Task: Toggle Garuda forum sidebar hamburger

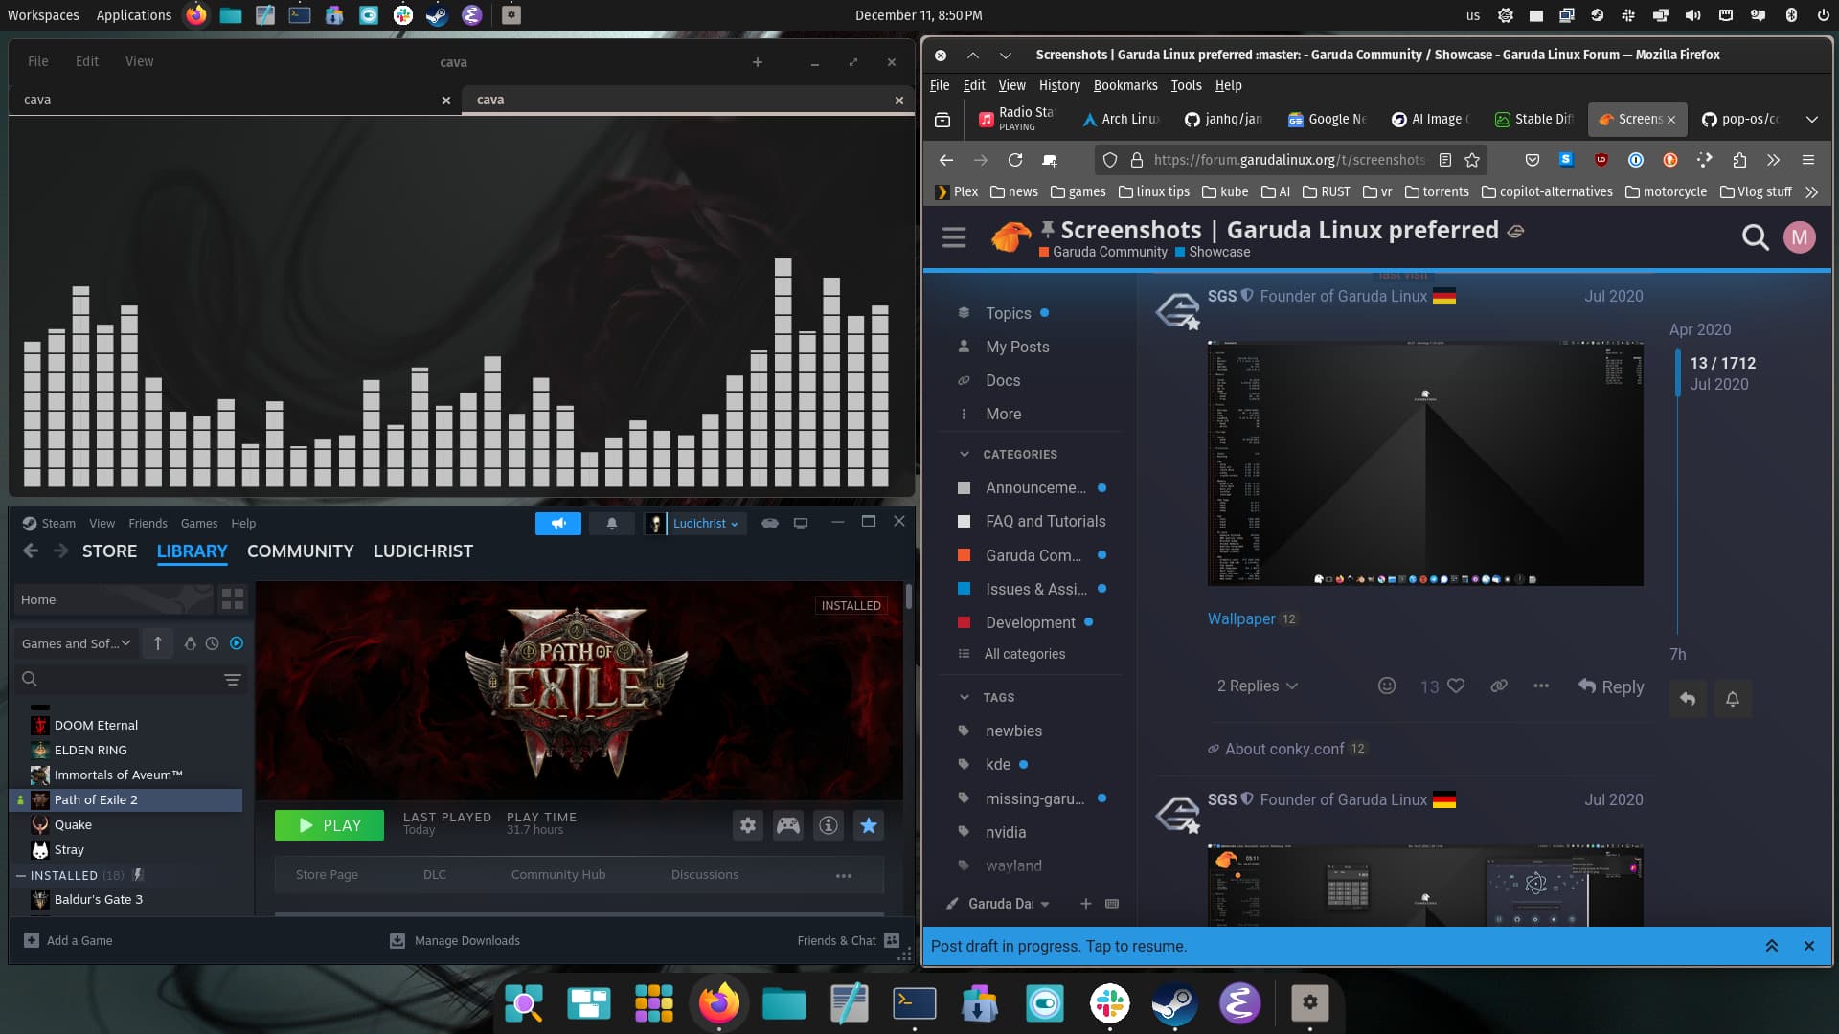Action: [954, 237]
